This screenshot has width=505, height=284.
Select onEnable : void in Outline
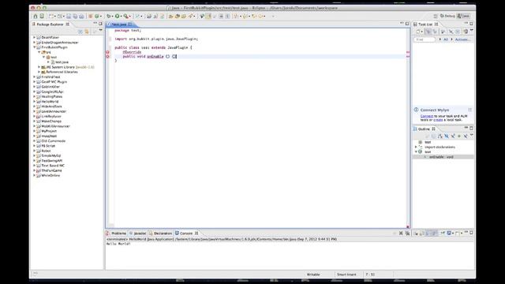point(441,157)
